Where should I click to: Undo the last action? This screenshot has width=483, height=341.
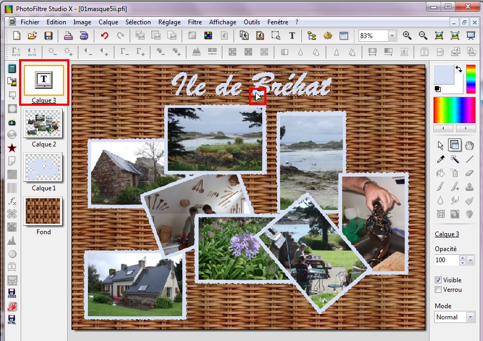(105, 35)
